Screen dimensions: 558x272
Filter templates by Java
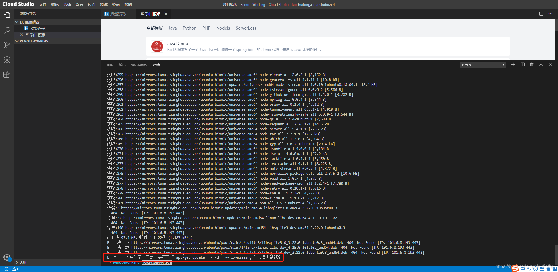pos(173,28)
